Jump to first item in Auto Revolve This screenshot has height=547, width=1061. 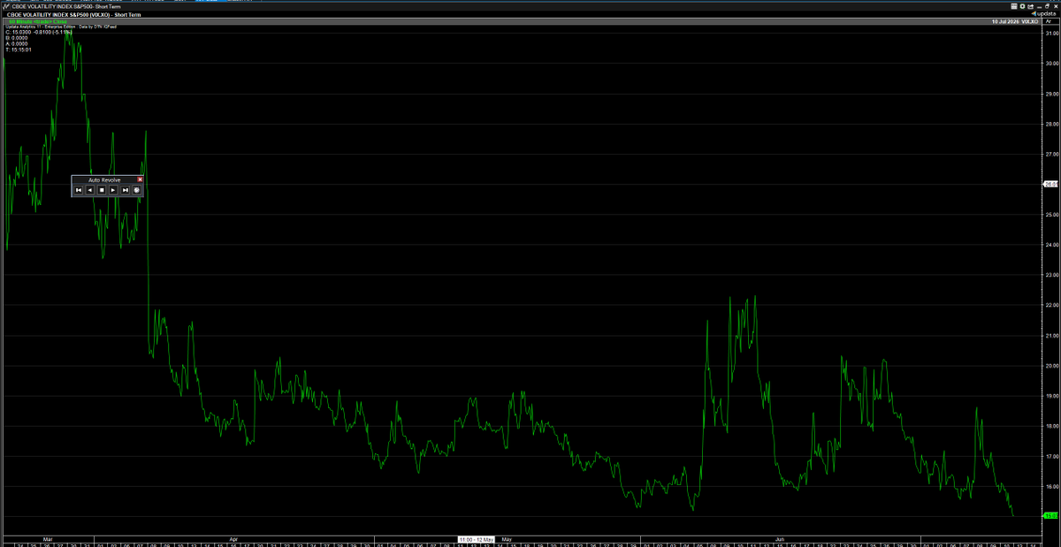point(79,190)
